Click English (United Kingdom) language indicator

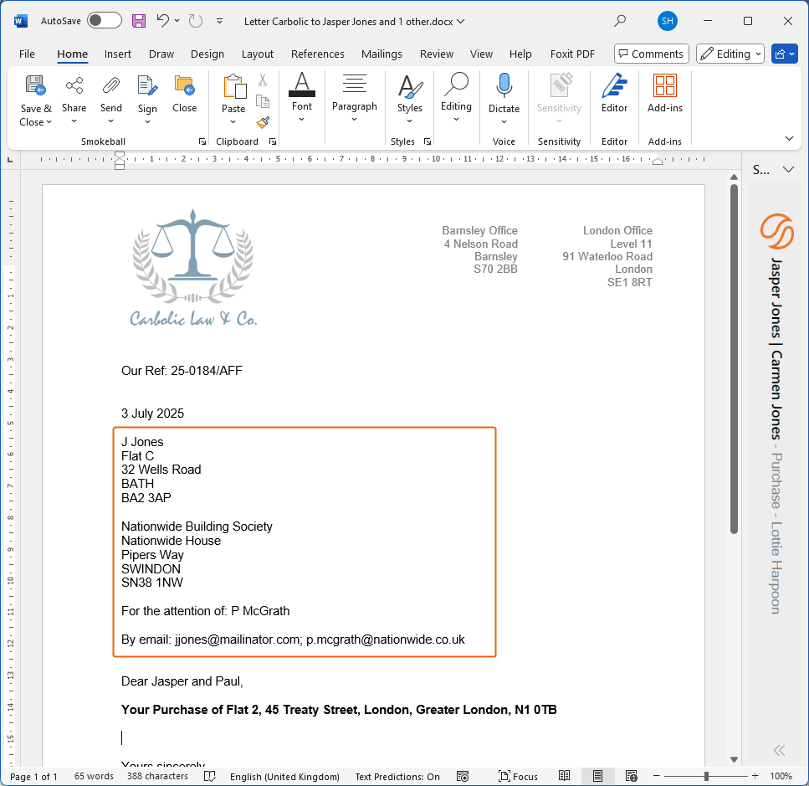click(x=284, y=777)
